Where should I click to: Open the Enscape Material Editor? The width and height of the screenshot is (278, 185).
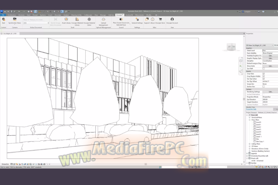tap(89, 19)
